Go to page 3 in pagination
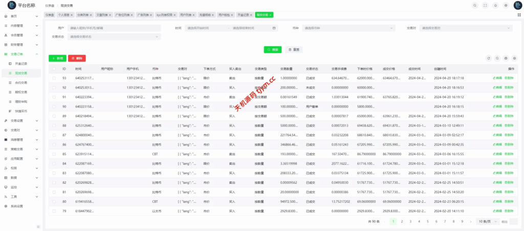This screenshot has width=524, height=231. tap(410, 221)
